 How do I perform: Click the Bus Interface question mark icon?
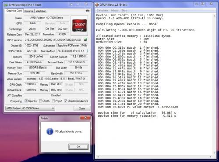click(87, 51)
